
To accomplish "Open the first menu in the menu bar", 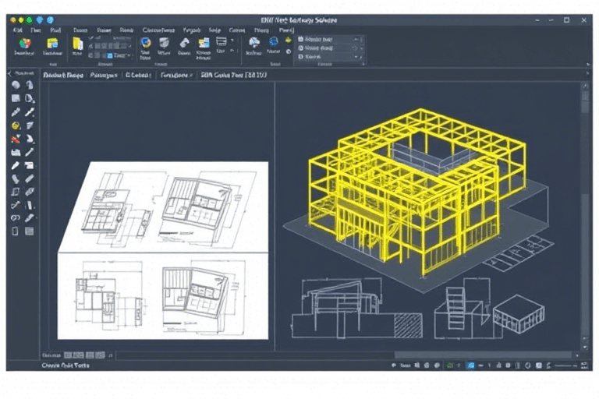I will point(17,29).
